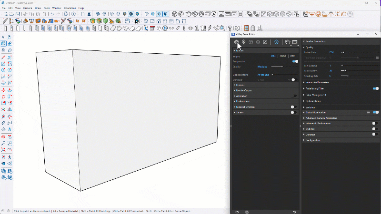
Task: Select the Select arrow tool
Action: [3, 37]
